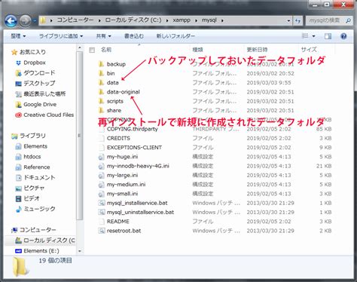Click 新しいフォルダー button

(175, 36)
